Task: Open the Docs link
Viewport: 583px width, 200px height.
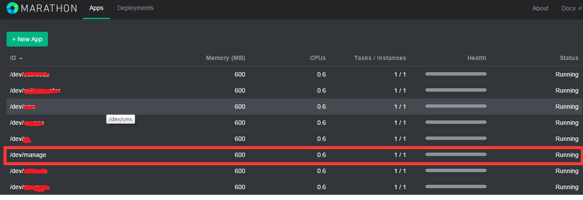Action: [x=568, y=9]
